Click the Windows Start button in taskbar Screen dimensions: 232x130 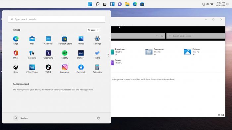coord(90,4)
